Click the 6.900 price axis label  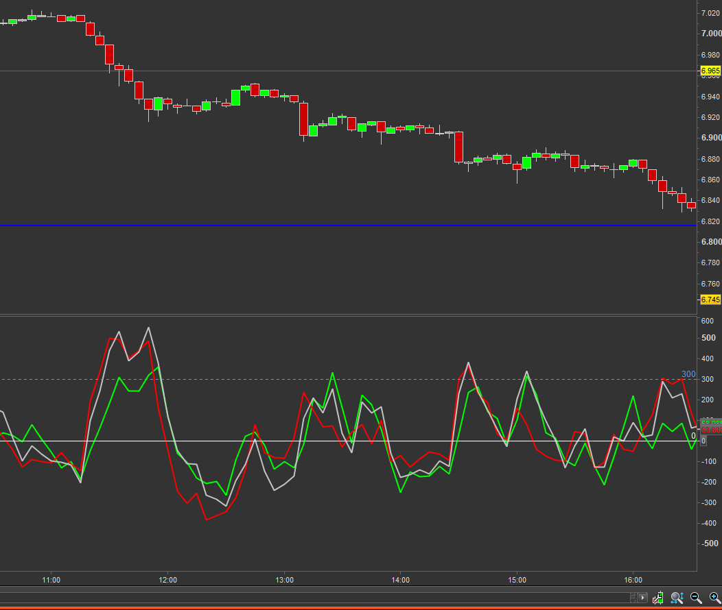[711, 138]
